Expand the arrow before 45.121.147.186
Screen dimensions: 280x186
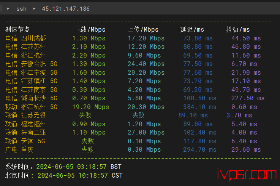[34, 9]
